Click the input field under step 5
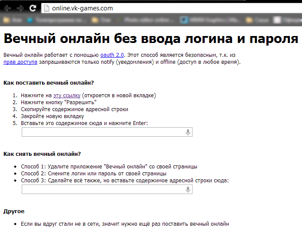This screenshot has height=237, width=302. point(107,132)
